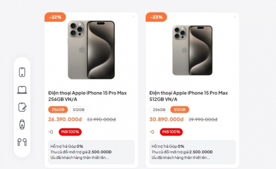The height and width of the screenshot is (169, 276).
Task: Open the tablet with pen category
Action: point(22,107)
